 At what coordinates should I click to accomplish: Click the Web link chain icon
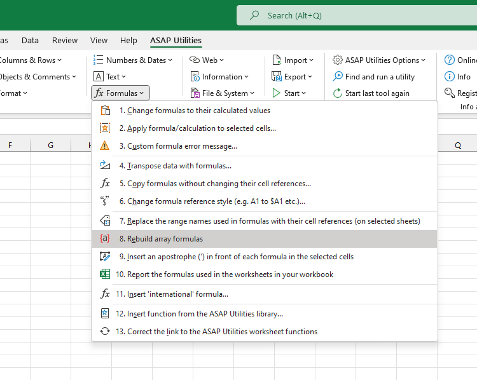coord(195,60)
